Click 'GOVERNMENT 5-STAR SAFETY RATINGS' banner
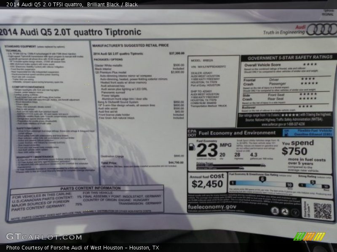337x252 pixels. click(x=290, y=58)
